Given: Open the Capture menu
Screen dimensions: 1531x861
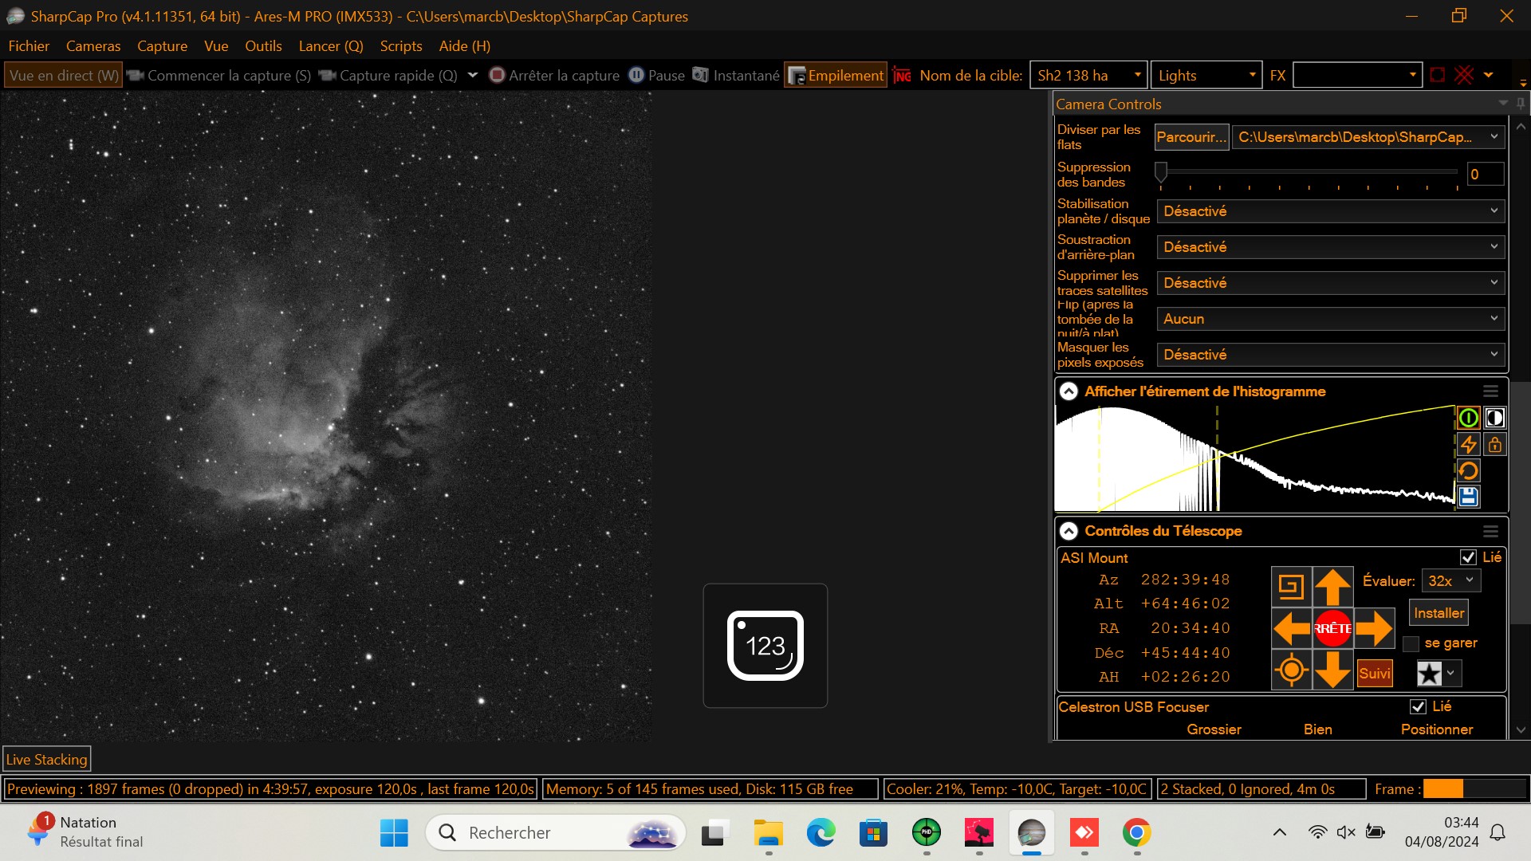Looking at the screenshot, I should click(x=162, y=46).
